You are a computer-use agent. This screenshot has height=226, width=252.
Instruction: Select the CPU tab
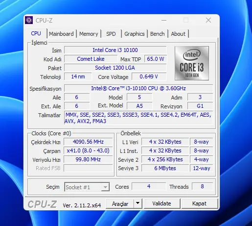tap(36, 33)
